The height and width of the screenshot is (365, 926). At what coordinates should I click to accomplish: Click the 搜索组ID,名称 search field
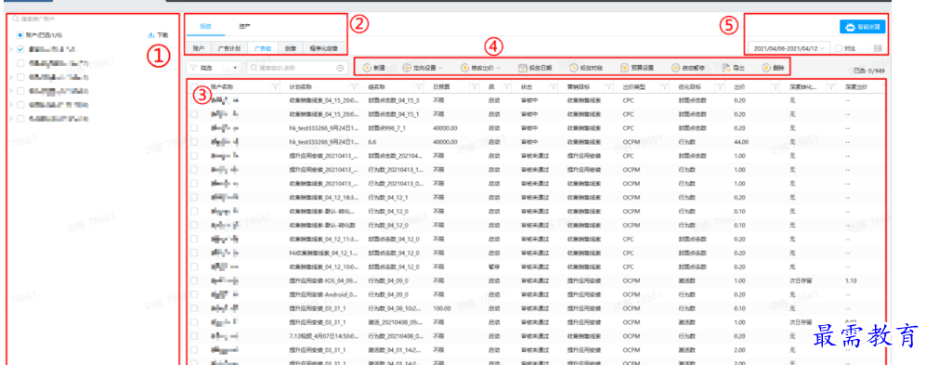(296, 69)
